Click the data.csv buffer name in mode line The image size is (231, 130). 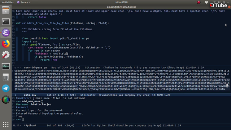30,95
